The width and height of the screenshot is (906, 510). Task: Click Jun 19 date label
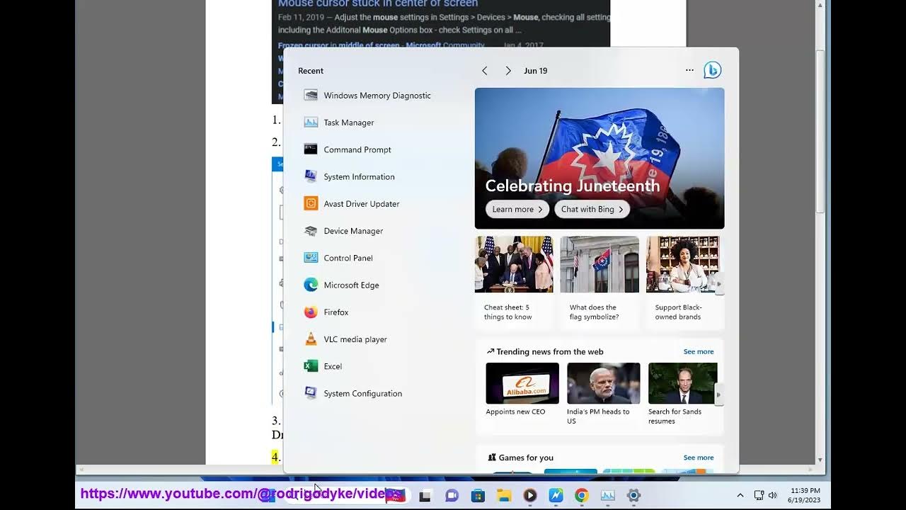(x=536, y=71)
